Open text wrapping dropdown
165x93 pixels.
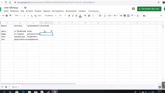coord(110,16)
